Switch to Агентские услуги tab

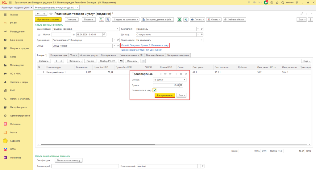pos(89,55)
